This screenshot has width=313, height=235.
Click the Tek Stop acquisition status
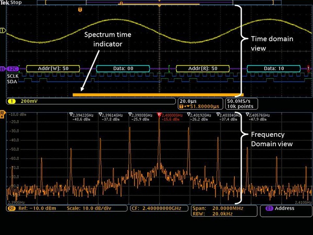click(10, 3)
